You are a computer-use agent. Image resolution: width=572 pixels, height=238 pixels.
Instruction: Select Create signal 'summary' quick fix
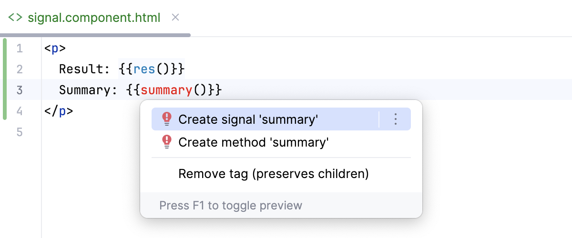coord(248,119)
